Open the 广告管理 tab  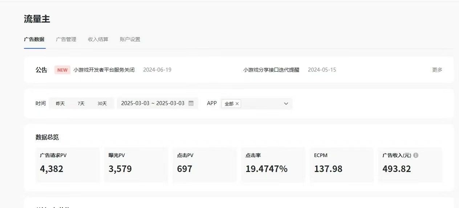[66, 39]
